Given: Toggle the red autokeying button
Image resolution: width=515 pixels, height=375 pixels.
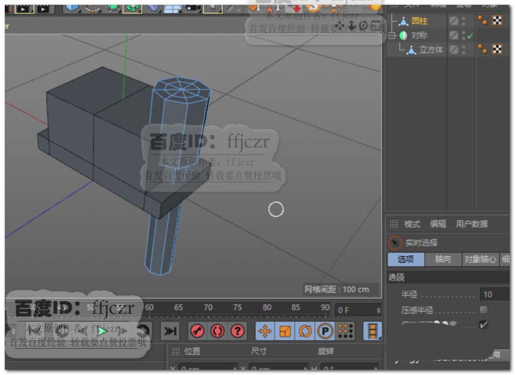Looking at the screenshot, I should point(217,331).
